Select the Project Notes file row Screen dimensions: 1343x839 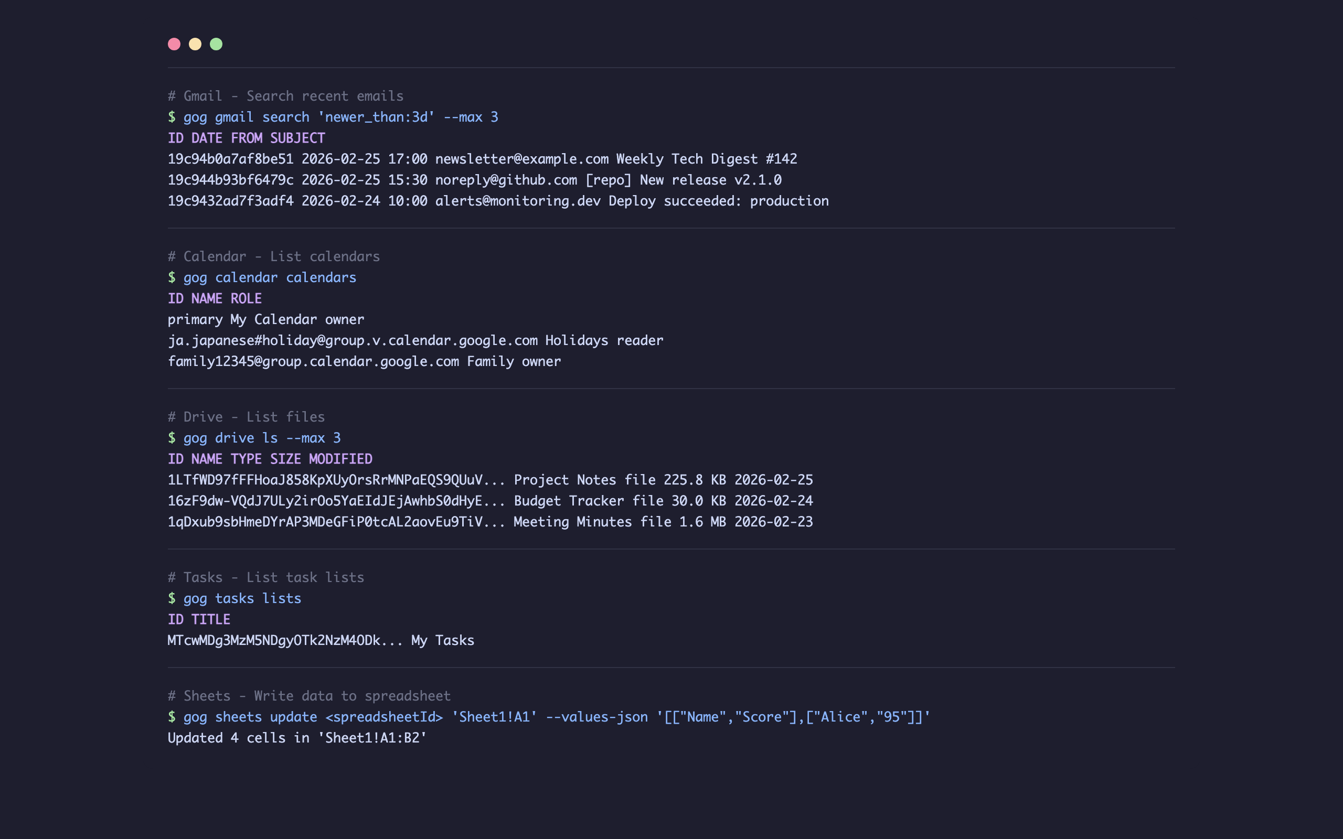490,479
